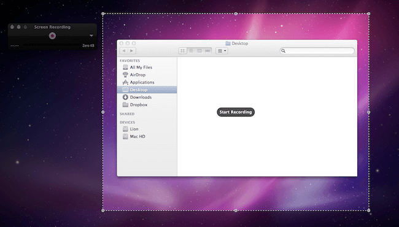Go back in the Finder window

point(124,51)
